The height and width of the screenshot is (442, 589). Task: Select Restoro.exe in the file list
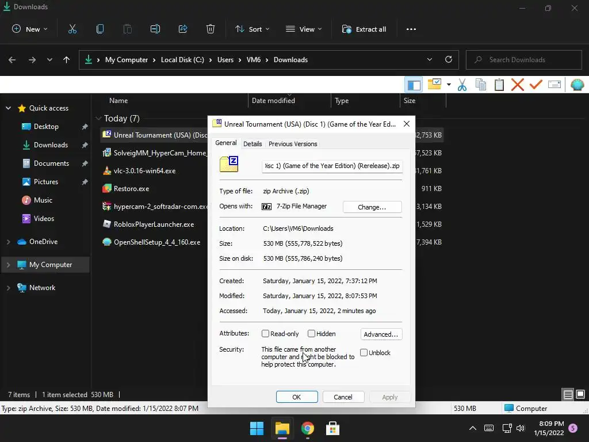point(131,189)
